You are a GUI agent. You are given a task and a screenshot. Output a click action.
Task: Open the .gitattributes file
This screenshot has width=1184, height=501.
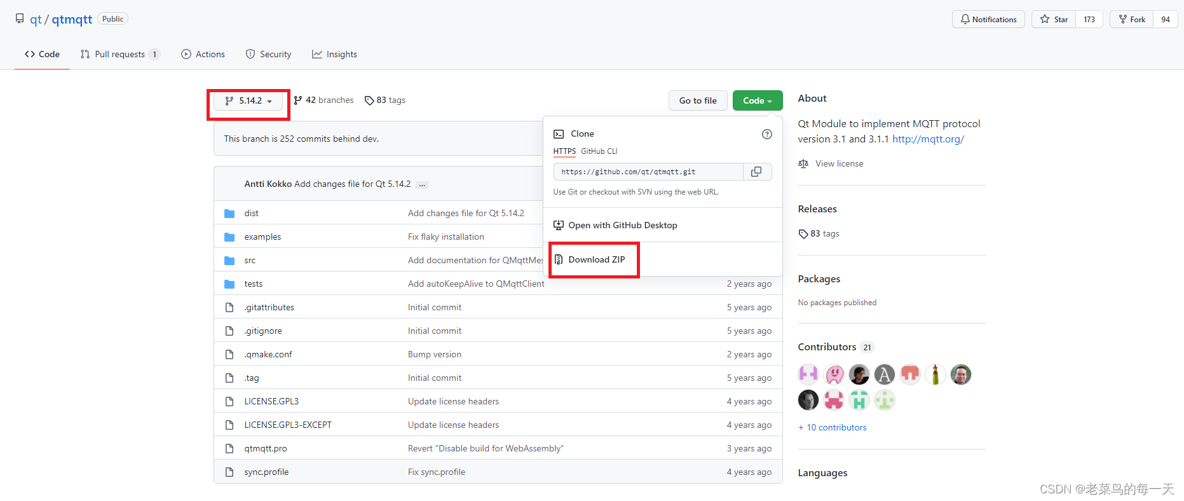269,308
